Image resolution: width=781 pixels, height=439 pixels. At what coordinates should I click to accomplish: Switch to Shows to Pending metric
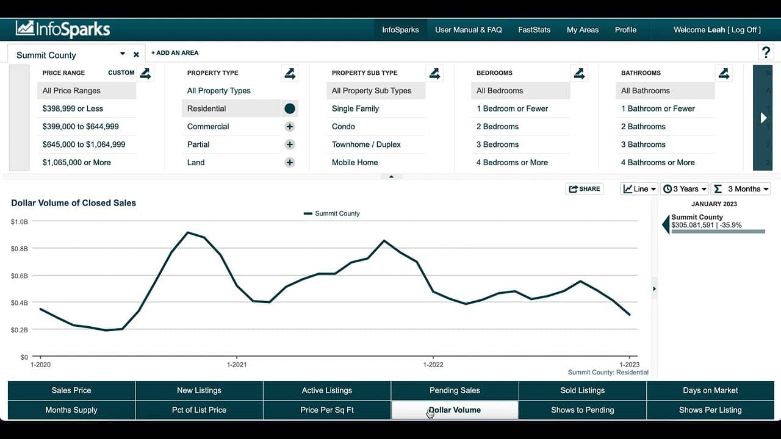(583, 410)
